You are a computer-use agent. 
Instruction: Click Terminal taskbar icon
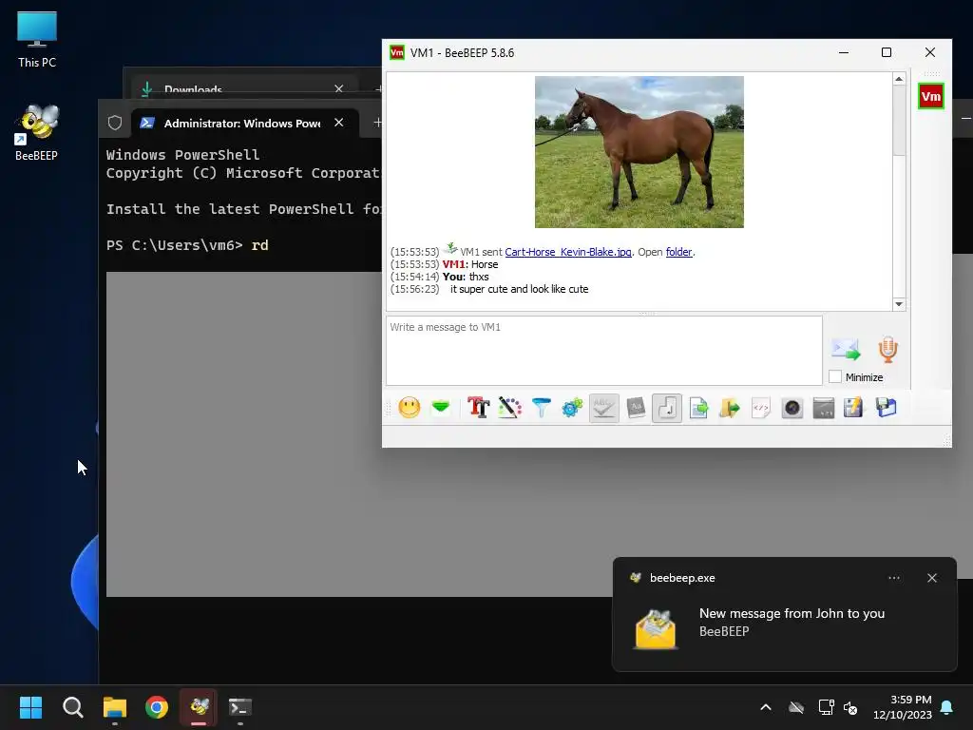coord(240,707)
